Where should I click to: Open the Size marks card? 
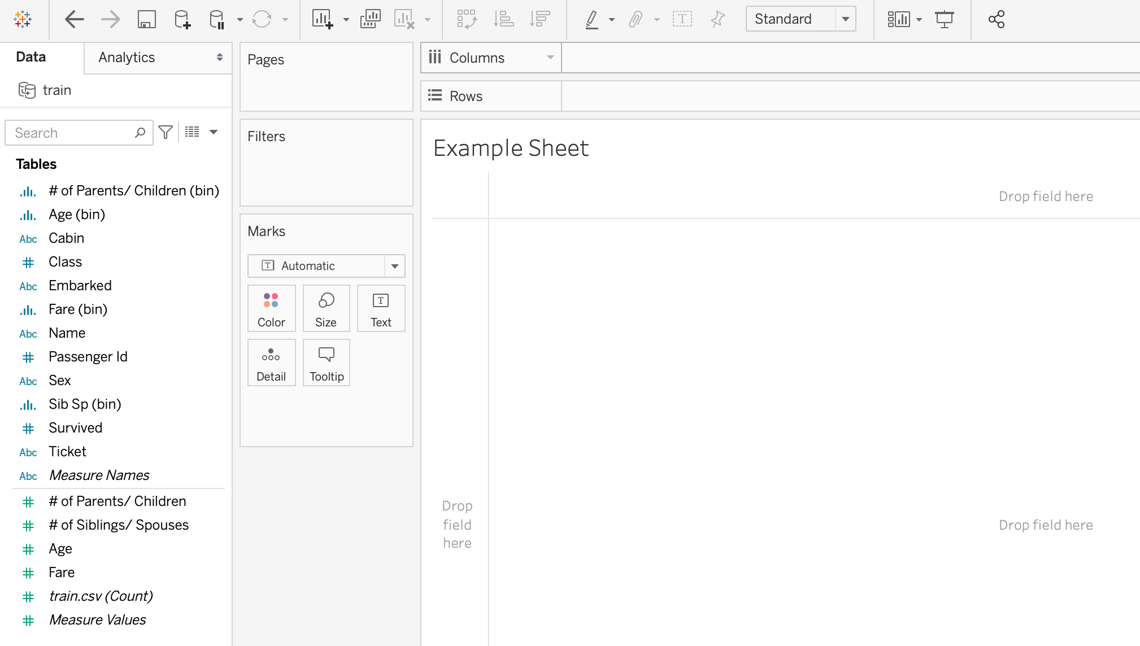click(326, 308)
